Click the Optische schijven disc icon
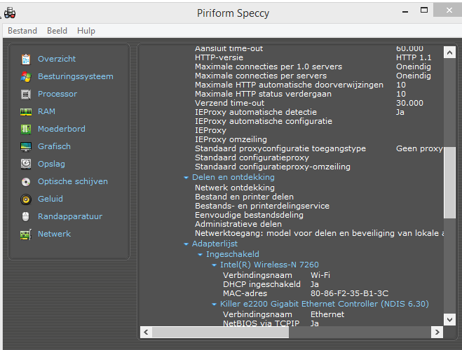The image size is (462, 350). click(26, 182)
